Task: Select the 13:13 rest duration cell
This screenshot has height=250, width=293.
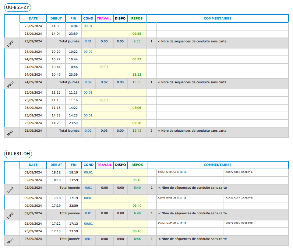Action: (x=137, y=75)
